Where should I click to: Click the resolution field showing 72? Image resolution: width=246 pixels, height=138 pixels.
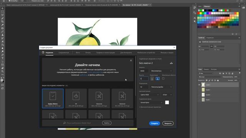[143, 87]
